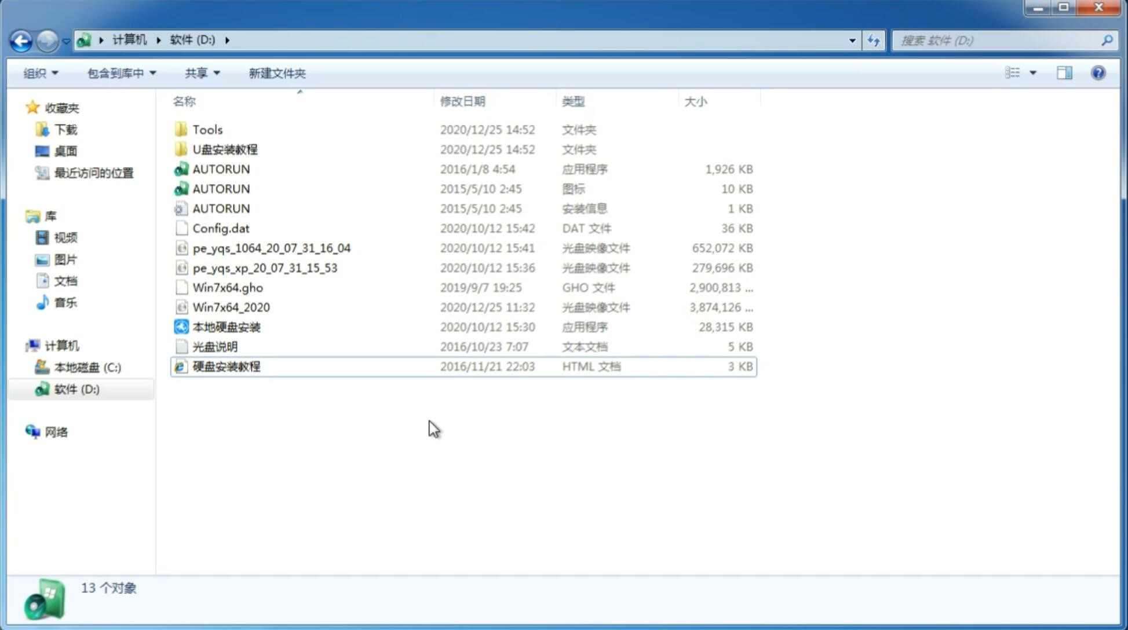Viewport: 1128px width, 630px height.
Task: Open Win7x64_2020 disc image file
Action: pos(231,307)
